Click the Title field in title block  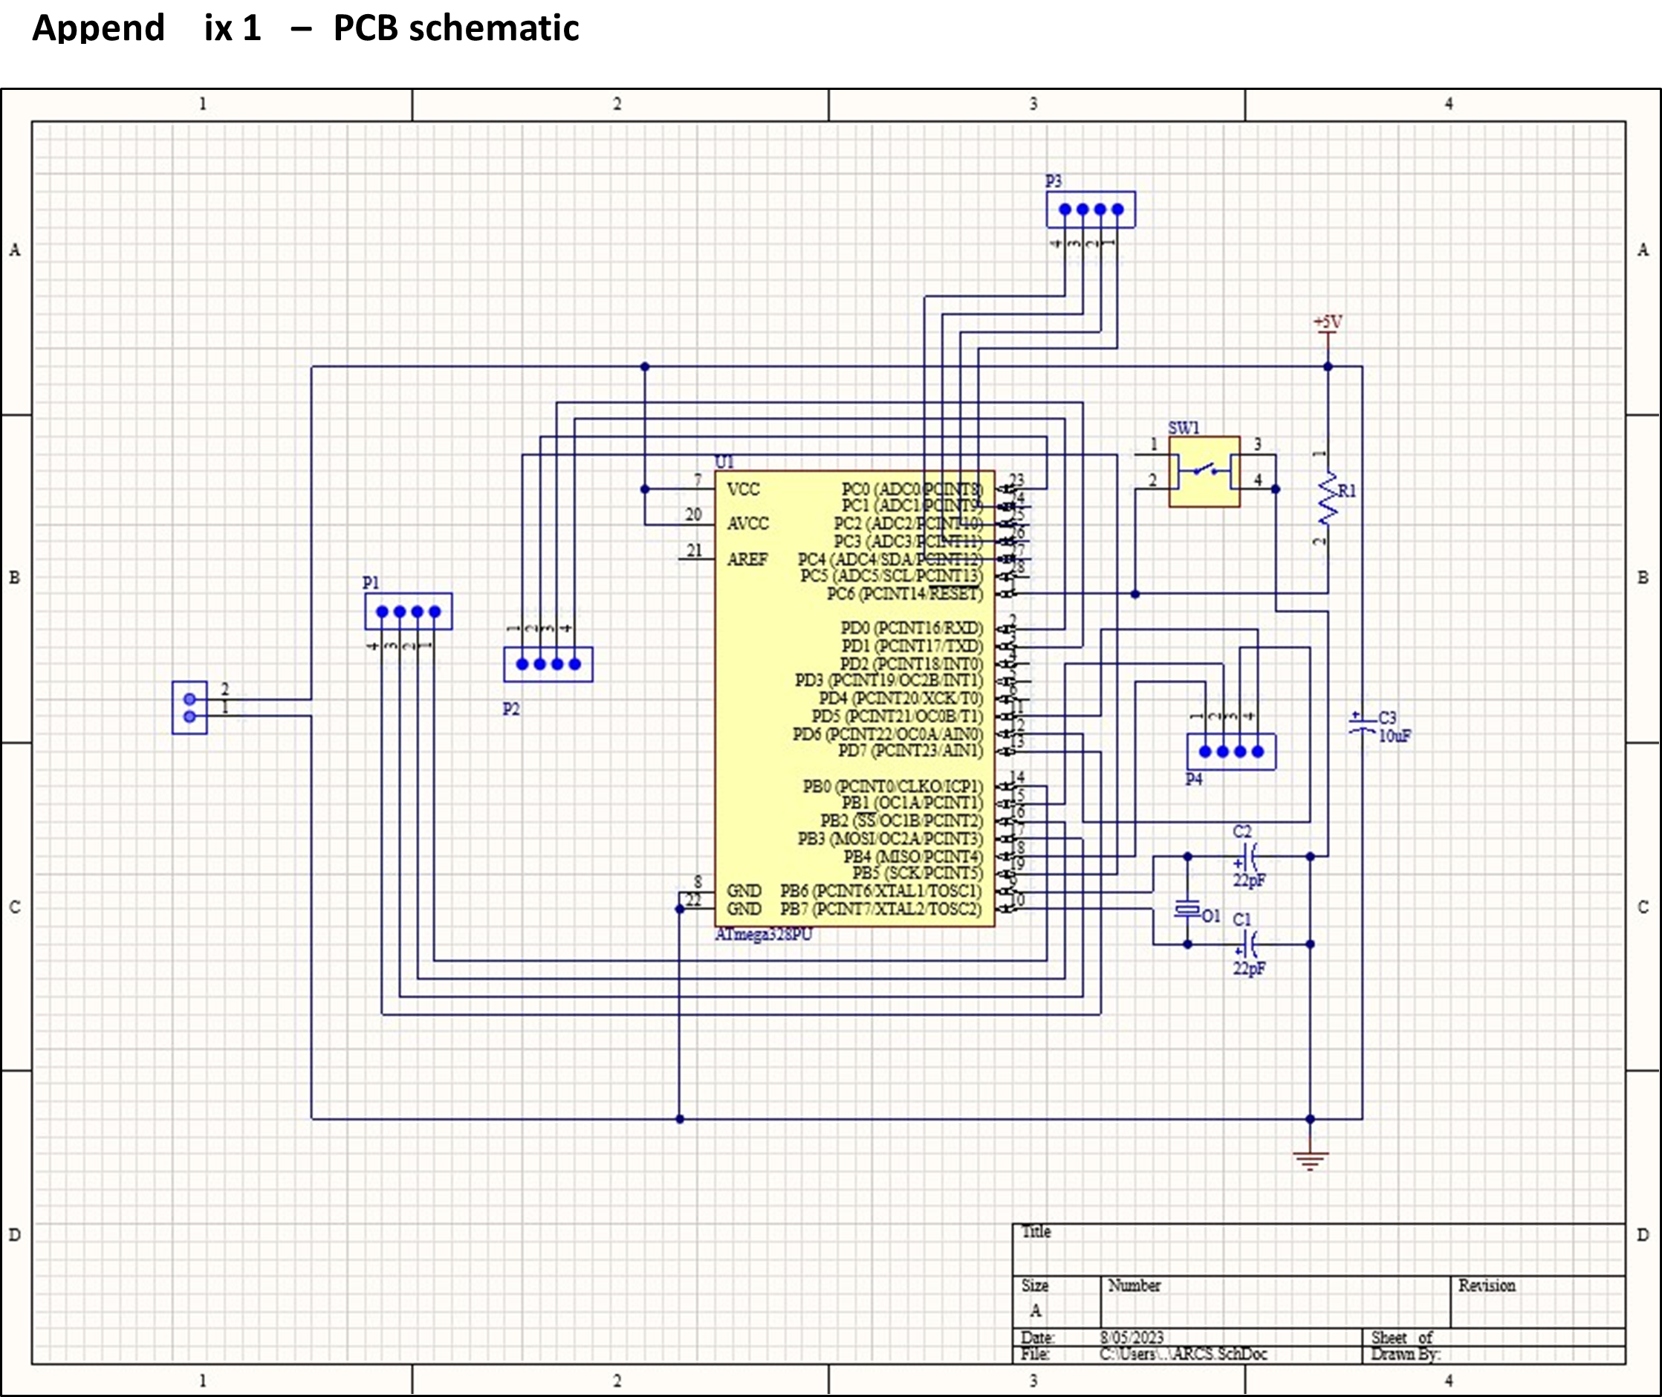pos(1036,1231)
